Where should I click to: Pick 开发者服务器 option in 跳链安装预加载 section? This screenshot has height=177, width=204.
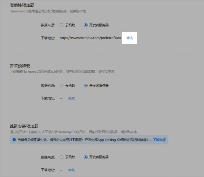(86, 157)
